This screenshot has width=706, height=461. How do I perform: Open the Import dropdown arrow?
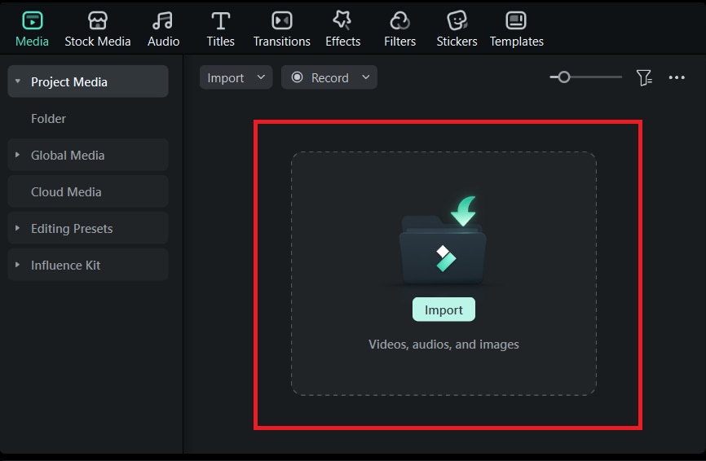[261, 77]
